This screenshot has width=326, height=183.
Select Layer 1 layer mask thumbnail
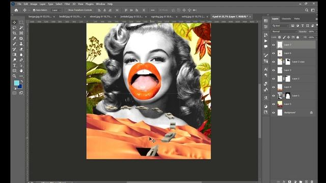coord(288,96)
